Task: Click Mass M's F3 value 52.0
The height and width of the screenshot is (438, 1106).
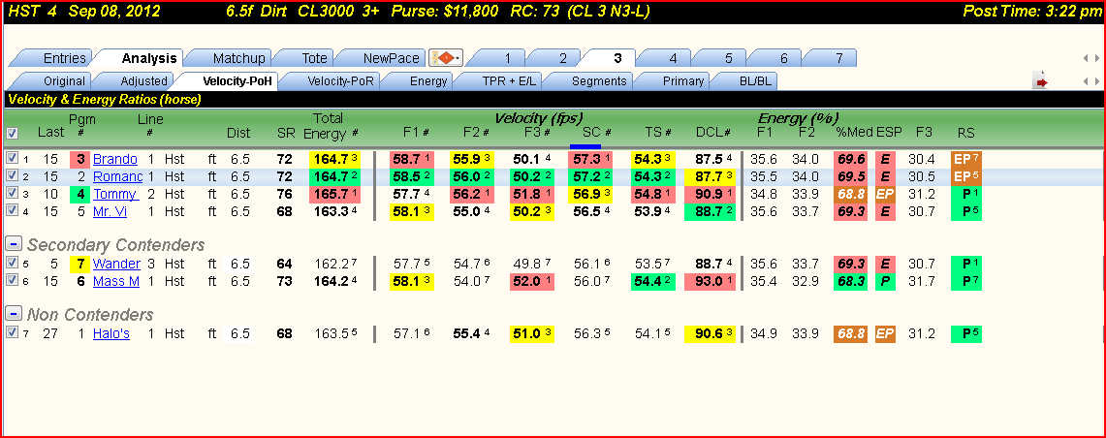Action: tap(532, 281)
